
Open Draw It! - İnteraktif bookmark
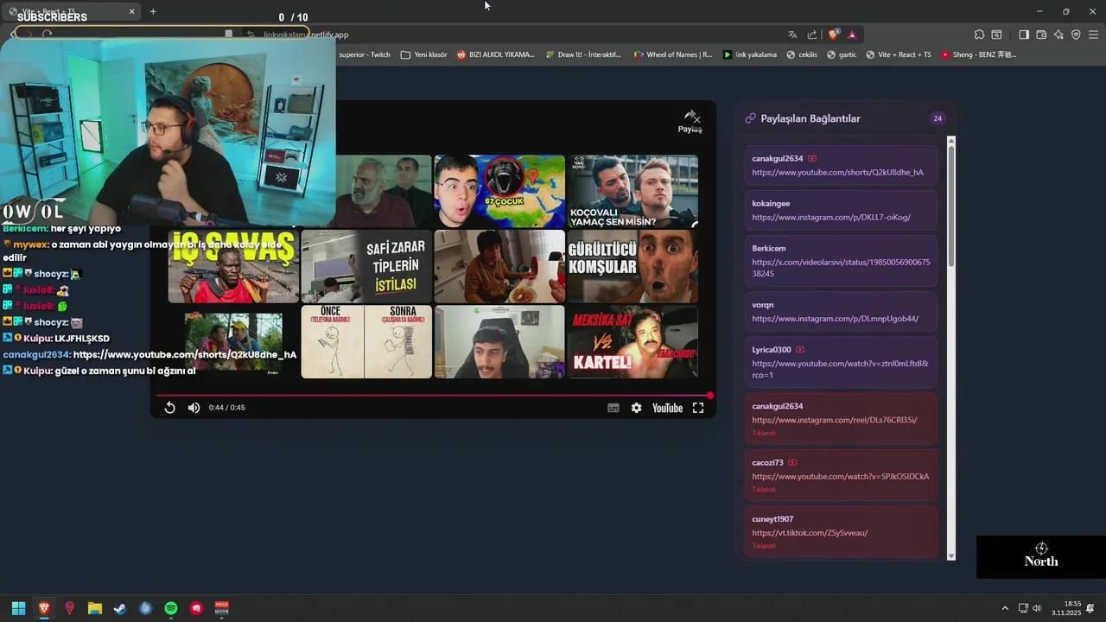(x=583, y=54)
